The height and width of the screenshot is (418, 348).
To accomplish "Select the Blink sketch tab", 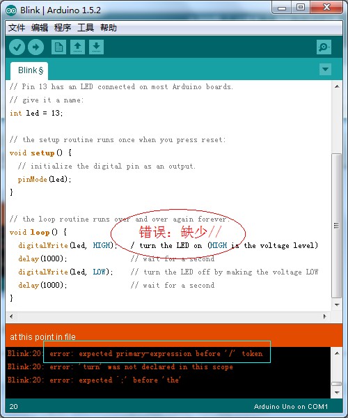I will pos(30,70).
